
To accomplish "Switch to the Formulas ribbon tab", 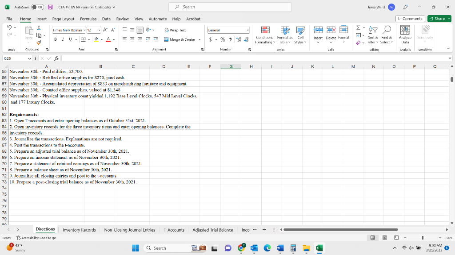I will 88,19.
